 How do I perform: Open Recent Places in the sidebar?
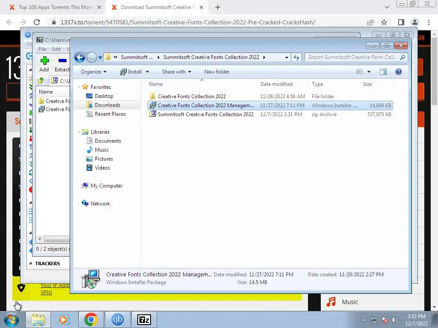pos(110,114)
